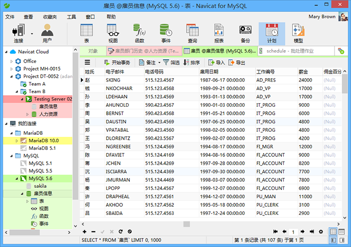Open the 工具 menu

[x=72, y=17]
